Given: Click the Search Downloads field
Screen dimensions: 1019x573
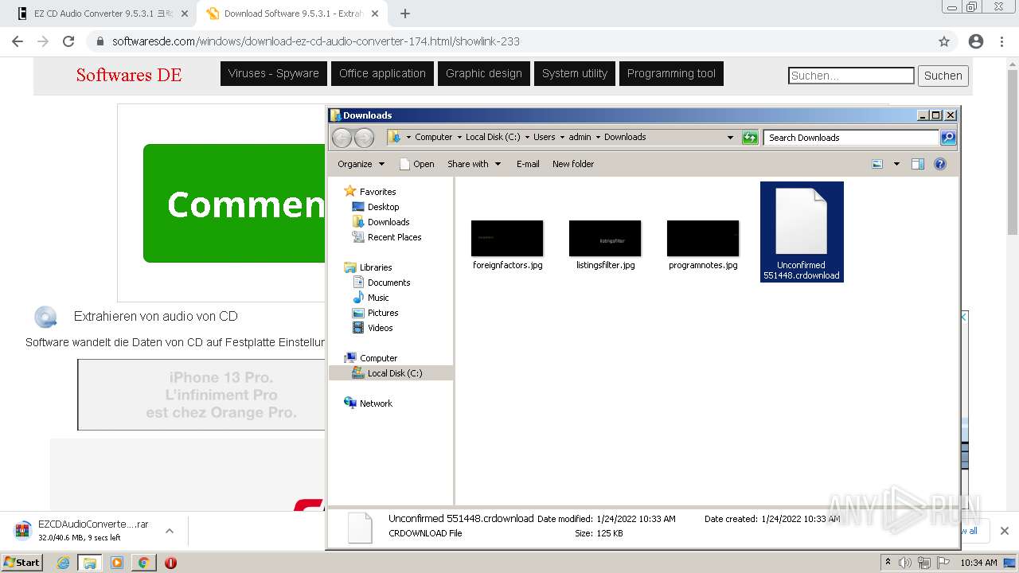Looking at the screenshot, I should (x=850, y=138).
